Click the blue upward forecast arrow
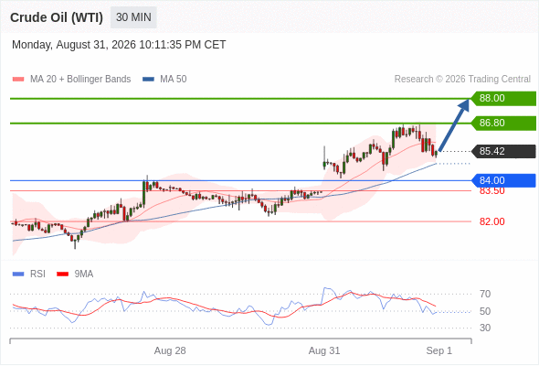The height and width of the screenshot is (366, 539). [x=454, y=125]
